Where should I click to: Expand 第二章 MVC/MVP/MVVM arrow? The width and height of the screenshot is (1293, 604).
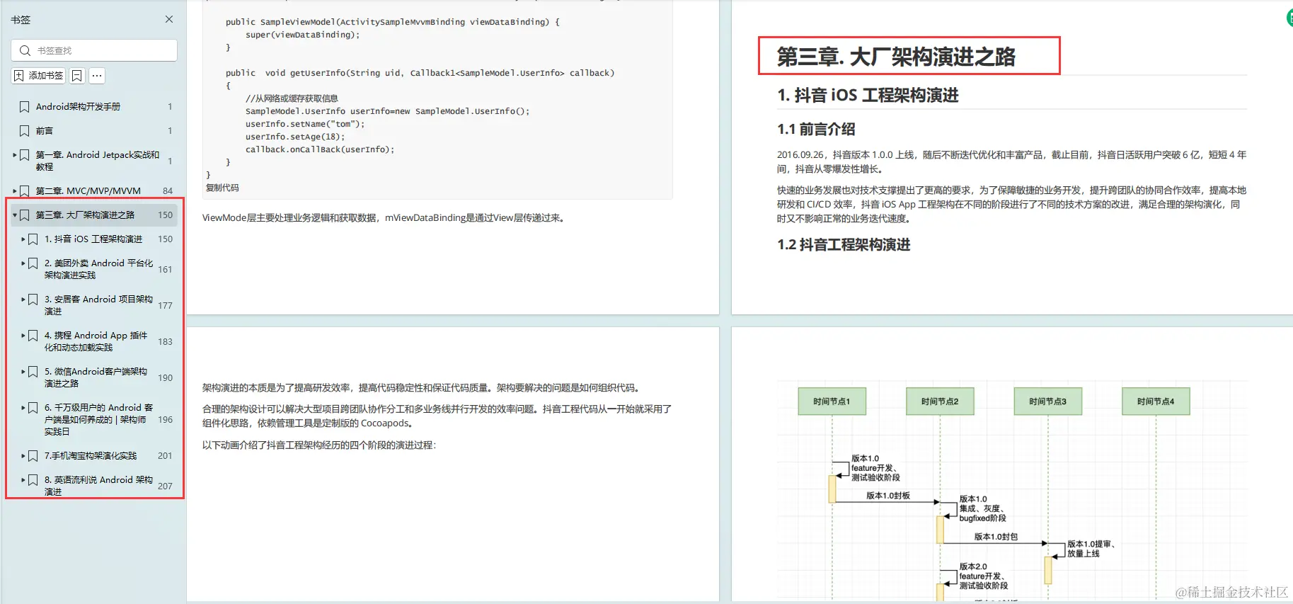pyautogui.click(x=14, y=190)
